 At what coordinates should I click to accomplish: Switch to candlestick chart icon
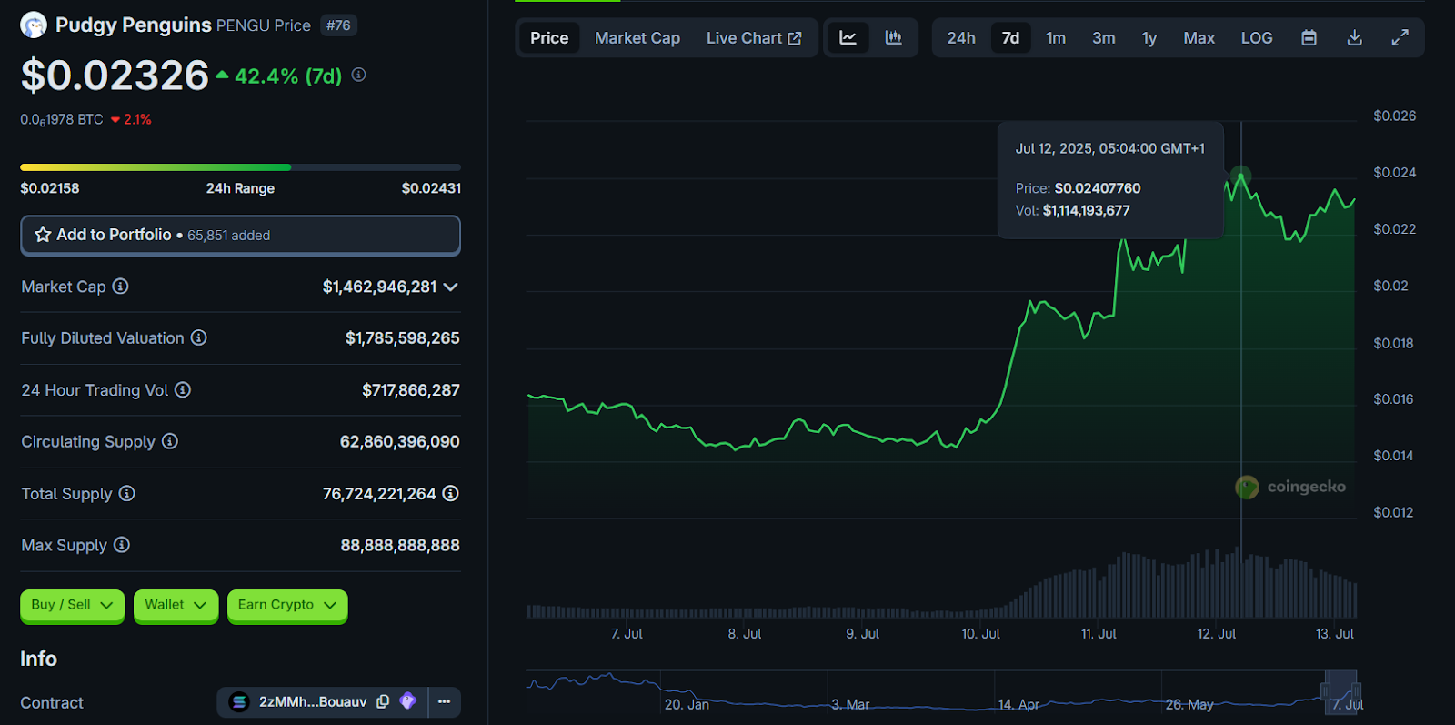click(893, 38)
